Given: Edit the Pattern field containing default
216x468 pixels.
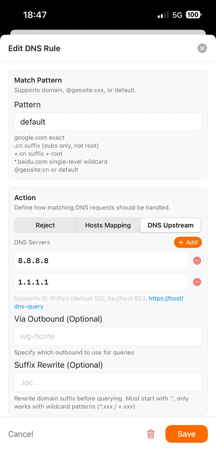Looking at the screenshot, I should 108,122.
